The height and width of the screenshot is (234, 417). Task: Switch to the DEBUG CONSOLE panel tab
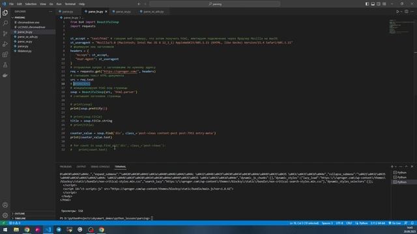[100, 166]
